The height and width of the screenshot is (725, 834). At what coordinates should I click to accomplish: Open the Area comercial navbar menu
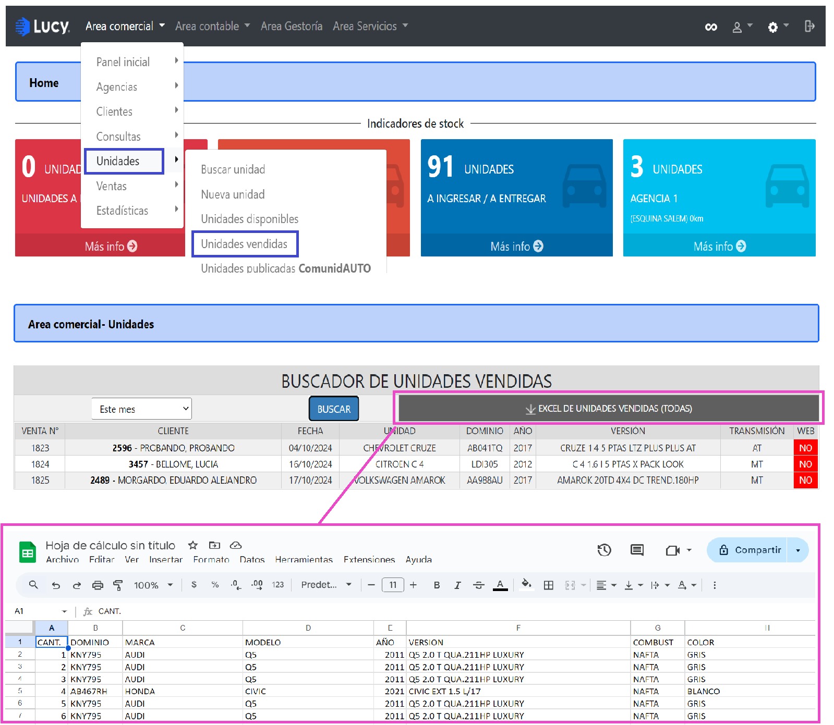coord(125,26)
